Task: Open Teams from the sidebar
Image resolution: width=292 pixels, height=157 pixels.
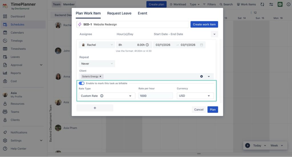Action: 15,112
